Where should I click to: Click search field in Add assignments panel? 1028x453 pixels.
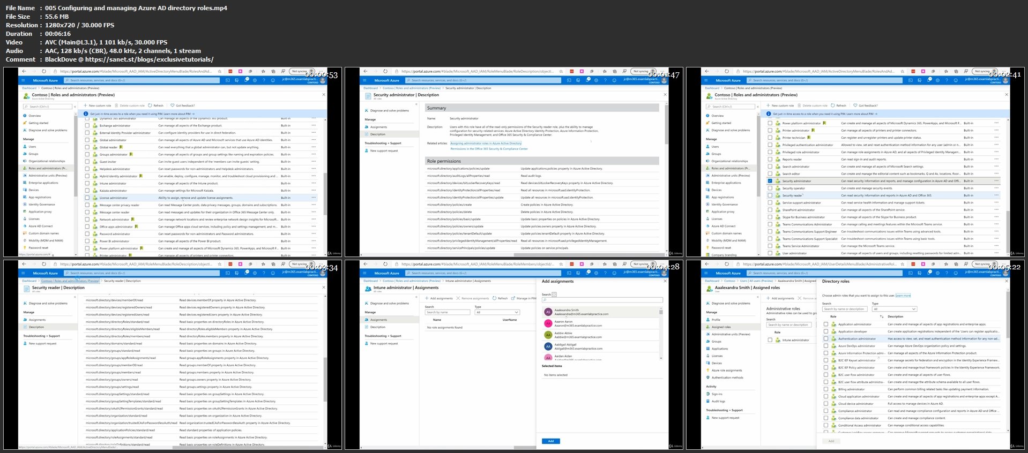[602, 300]
